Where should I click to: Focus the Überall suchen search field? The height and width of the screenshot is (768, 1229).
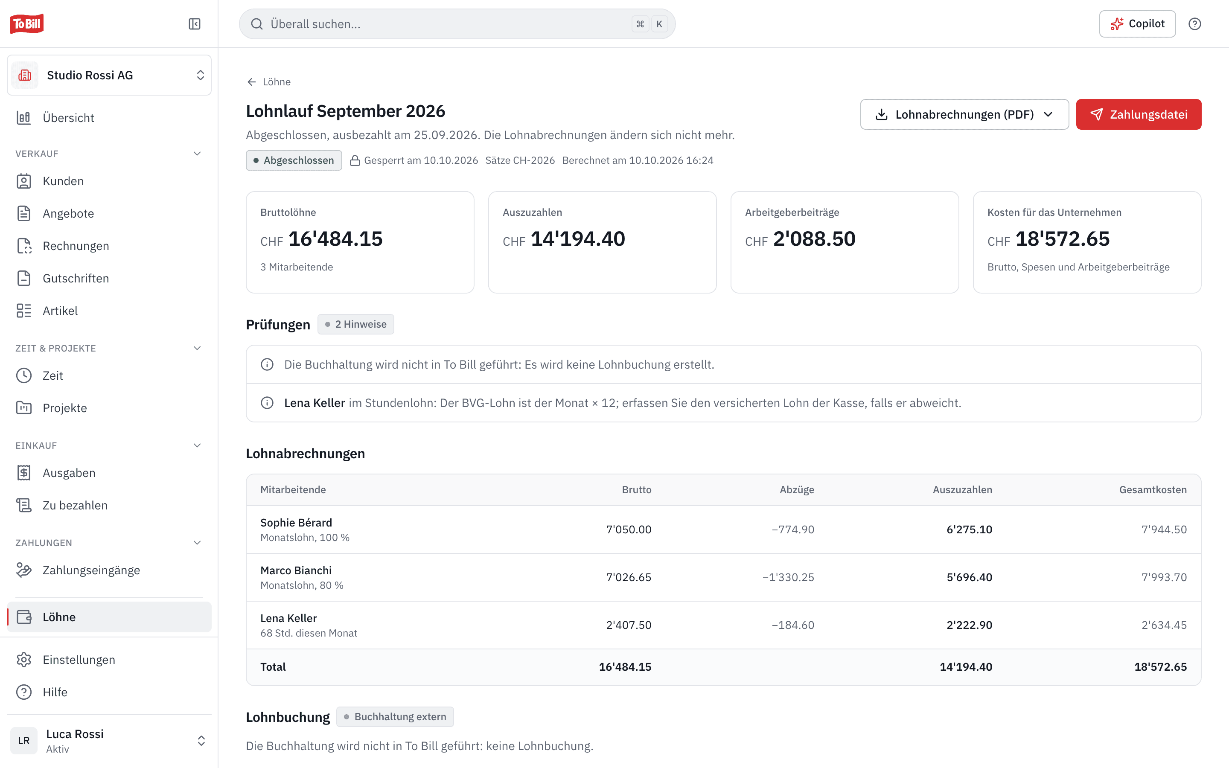[457, 24]
